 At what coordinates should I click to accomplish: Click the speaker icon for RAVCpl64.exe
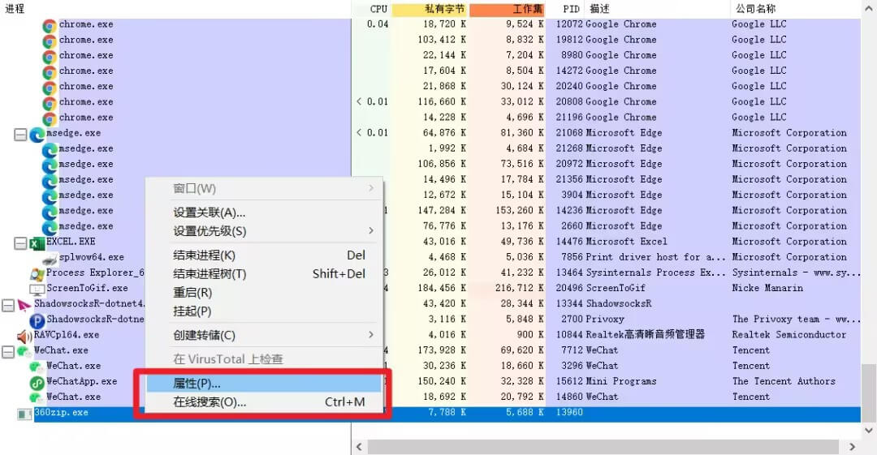tap(24, 335)
